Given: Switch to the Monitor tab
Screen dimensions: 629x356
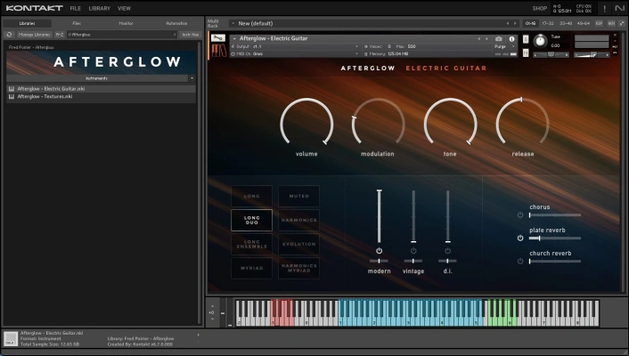Looking at the screenshot, I should (126, 23).
